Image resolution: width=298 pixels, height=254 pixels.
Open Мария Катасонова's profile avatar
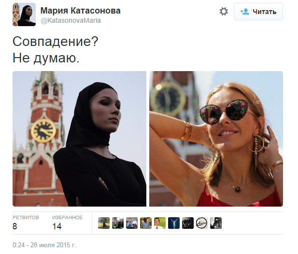pyautogui.click(x=24, y=15)
